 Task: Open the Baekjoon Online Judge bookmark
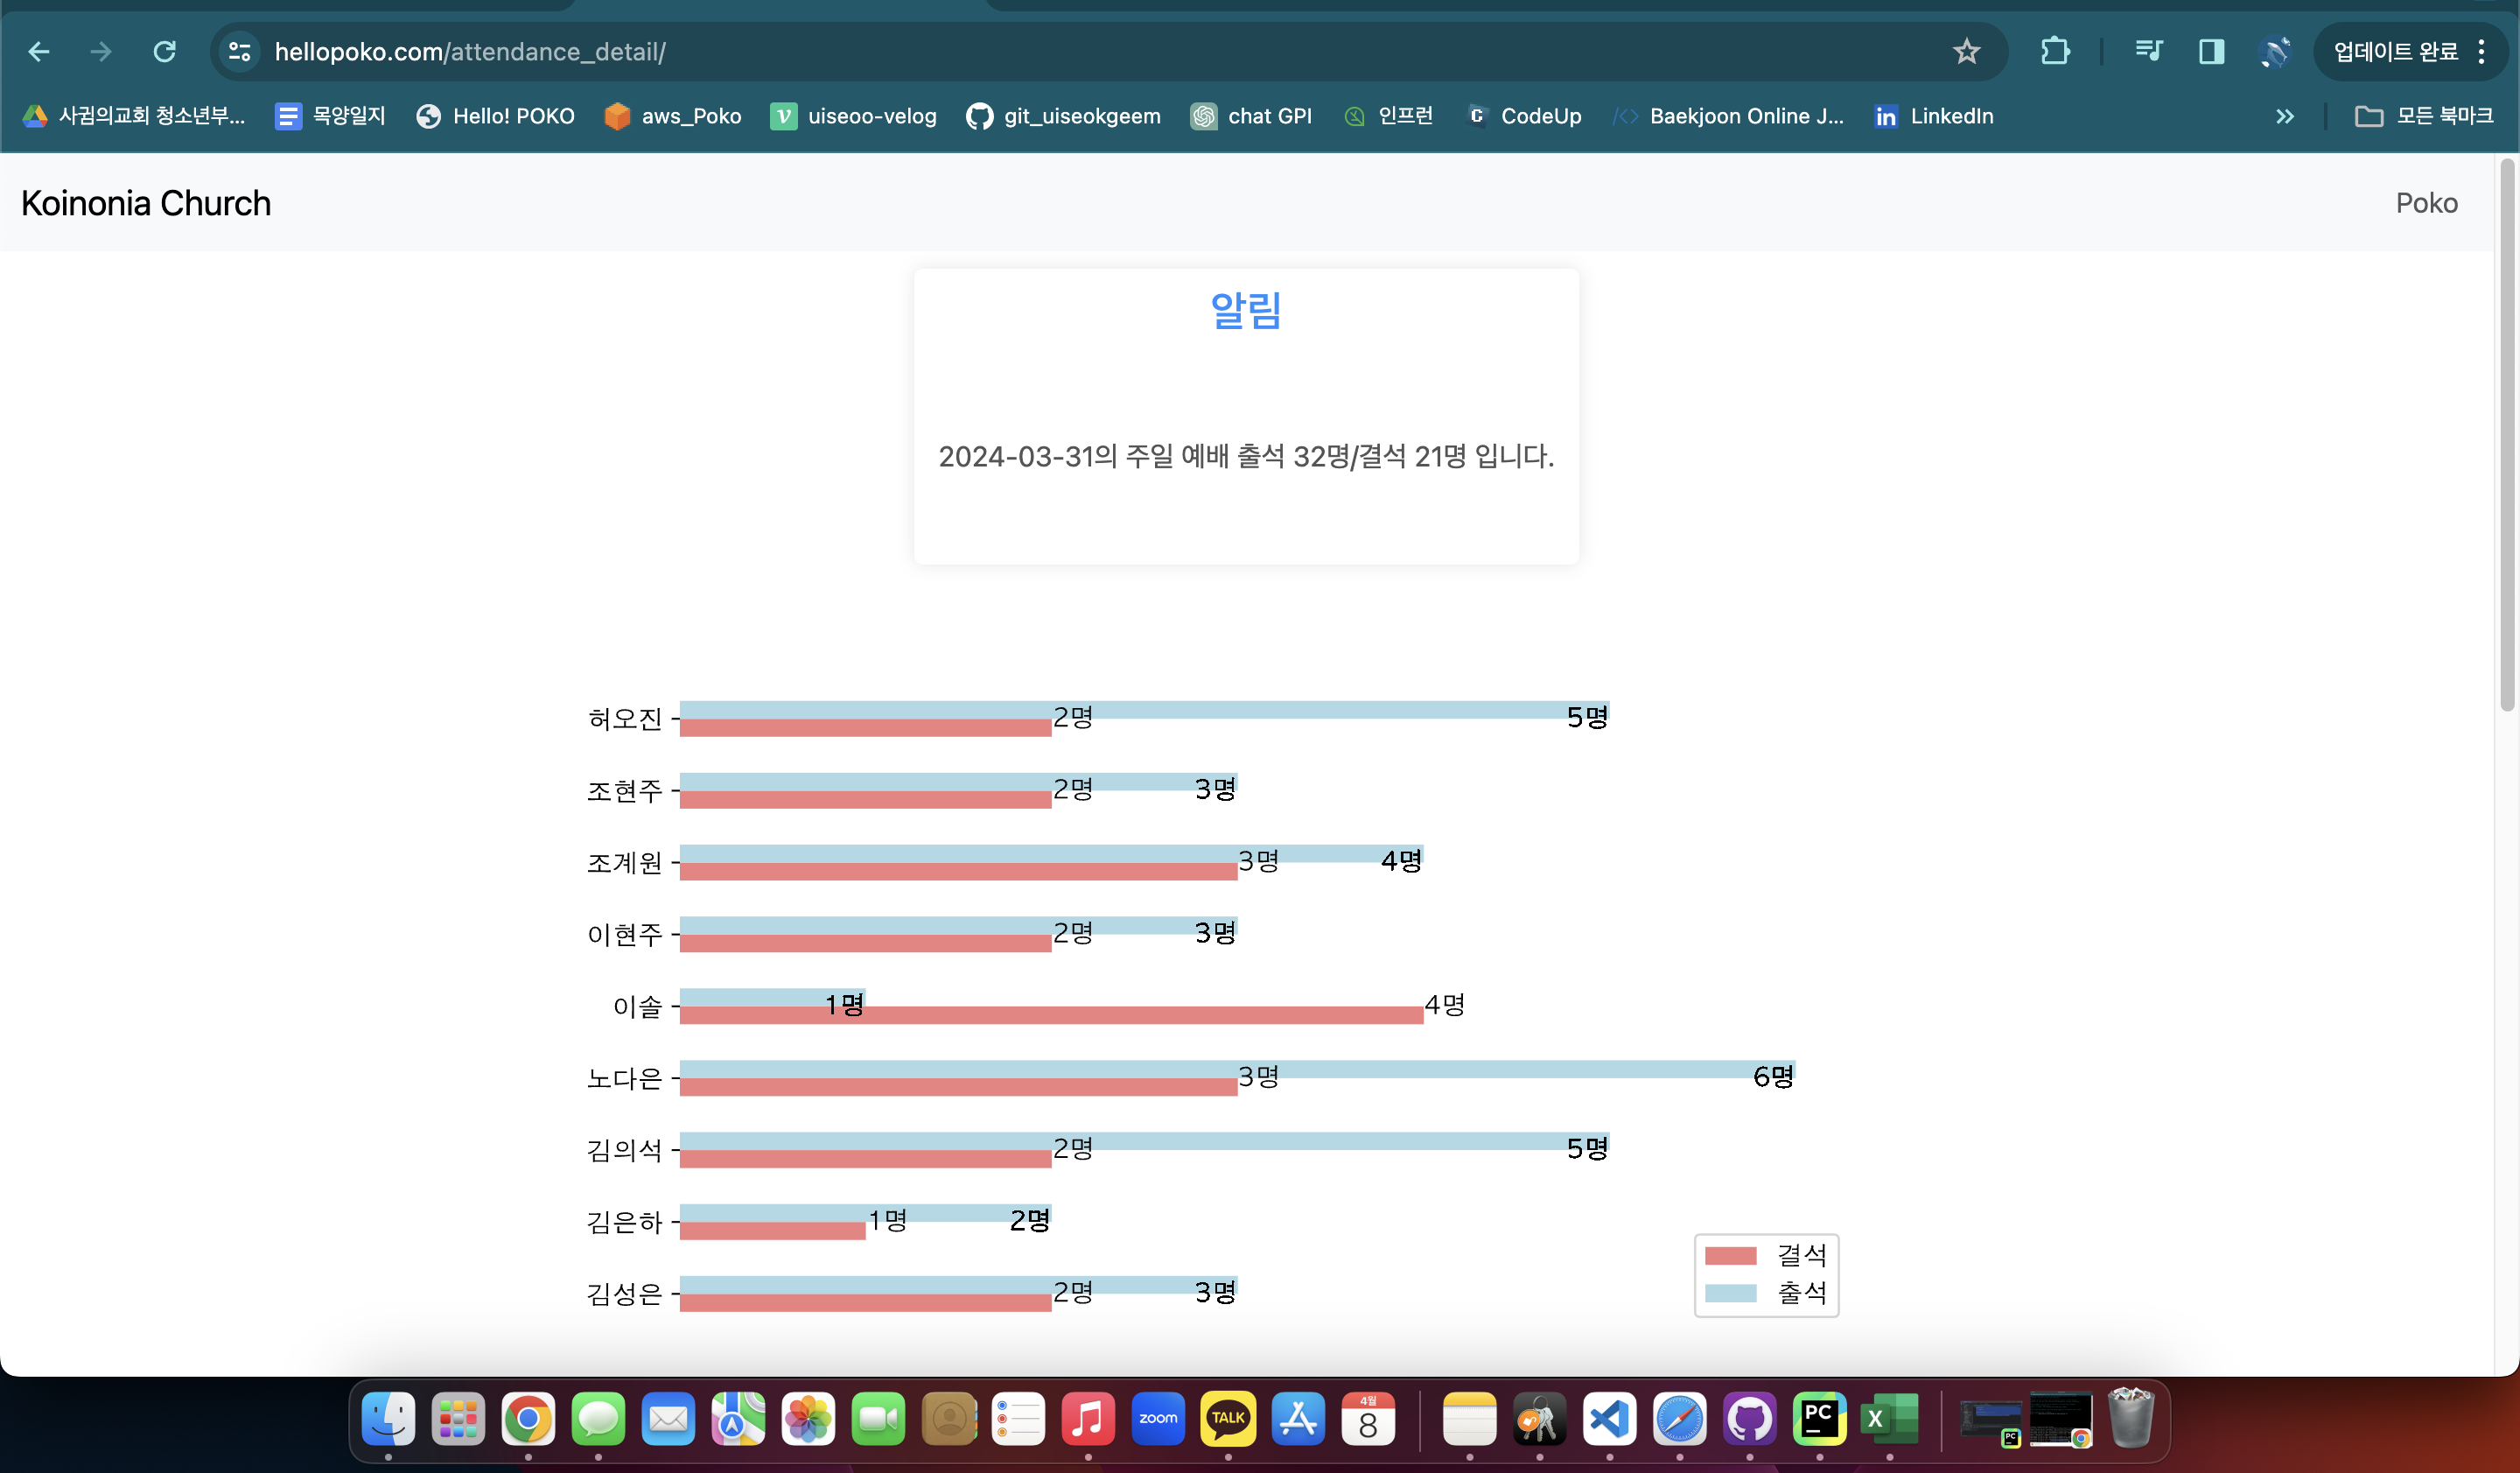click(x=1728, y=116)
